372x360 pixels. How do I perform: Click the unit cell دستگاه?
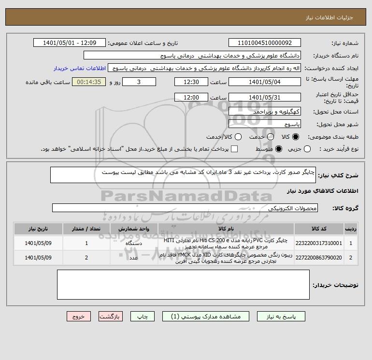point(134,243)
